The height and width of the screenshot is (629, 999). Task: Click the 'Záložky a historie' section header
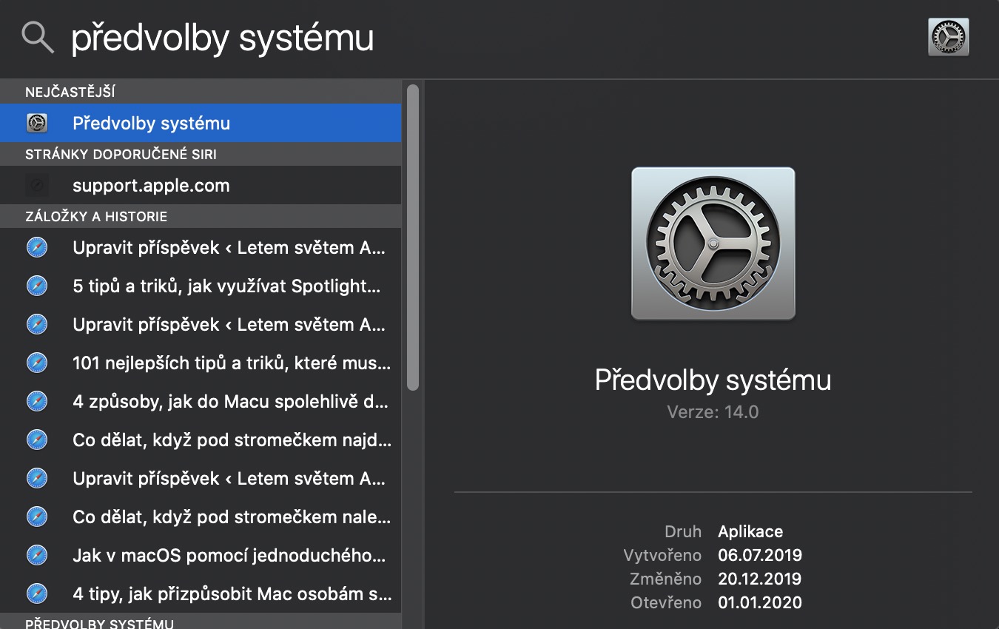pos(96,217)
